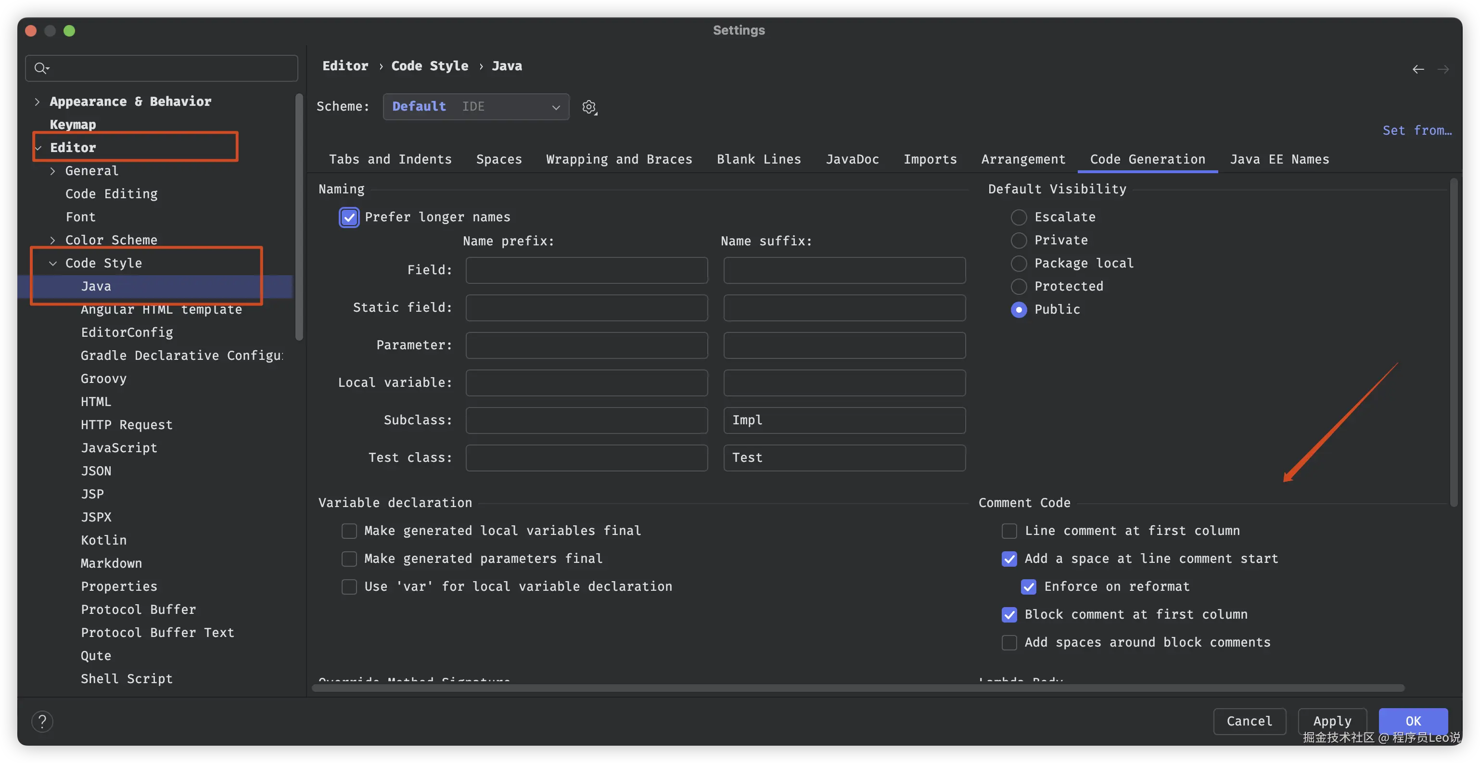Switch to the Spaces tab
The width and height of the screenshot is (1480, 763).
(x=498, y=159)
